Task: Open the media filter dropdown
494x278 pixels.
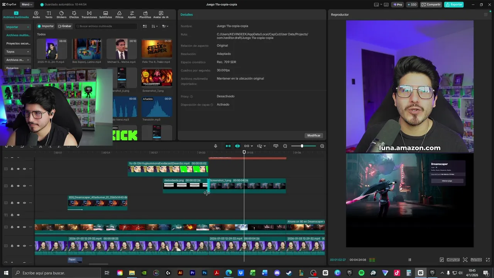Action: point(165,26)
